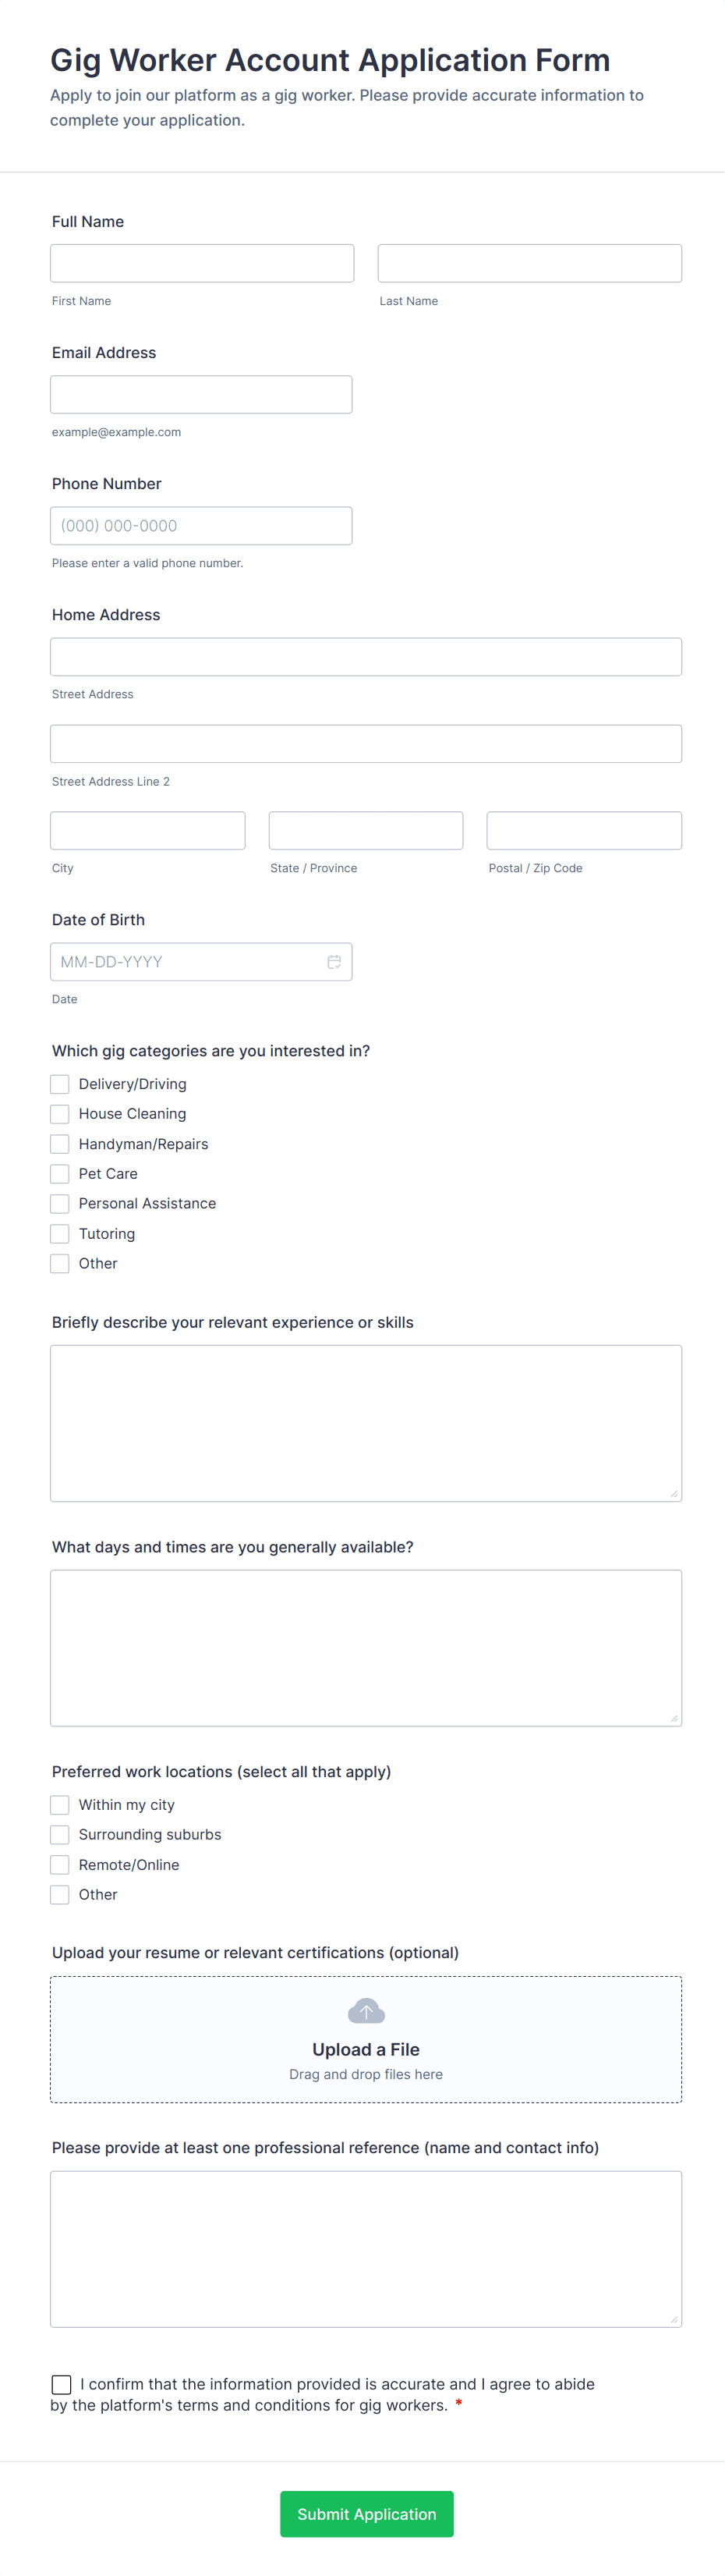Tick the Handyman/Repairs option
The width and height of the screenshot is (725, 2576).
60,1144
